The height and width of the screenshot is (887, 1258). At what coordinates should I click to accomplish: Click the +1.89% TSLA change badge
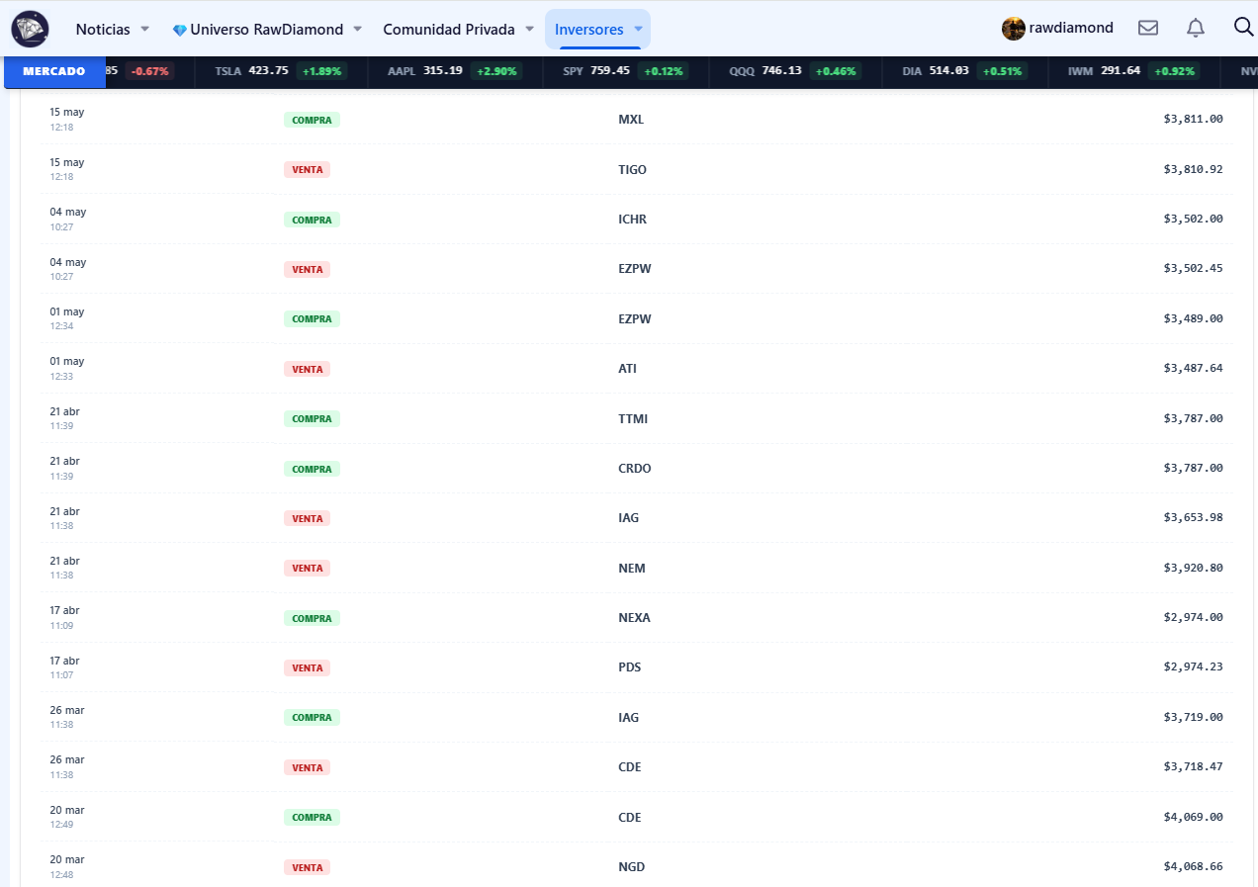[x=321, y=71]
